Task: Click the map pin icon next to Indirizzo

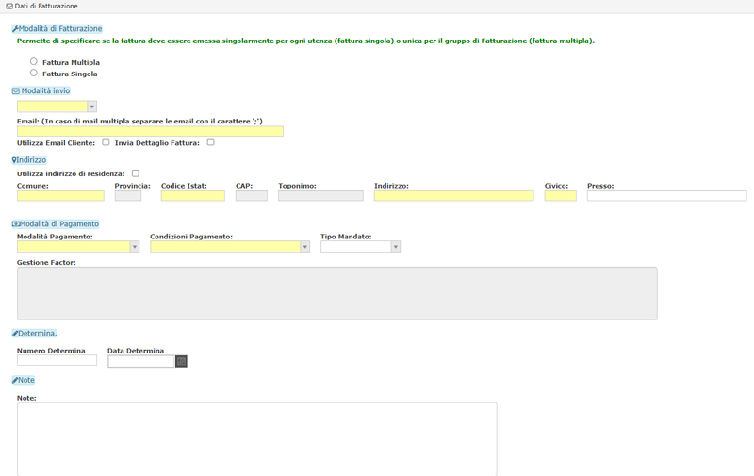Action: click(x=14, y=160)
